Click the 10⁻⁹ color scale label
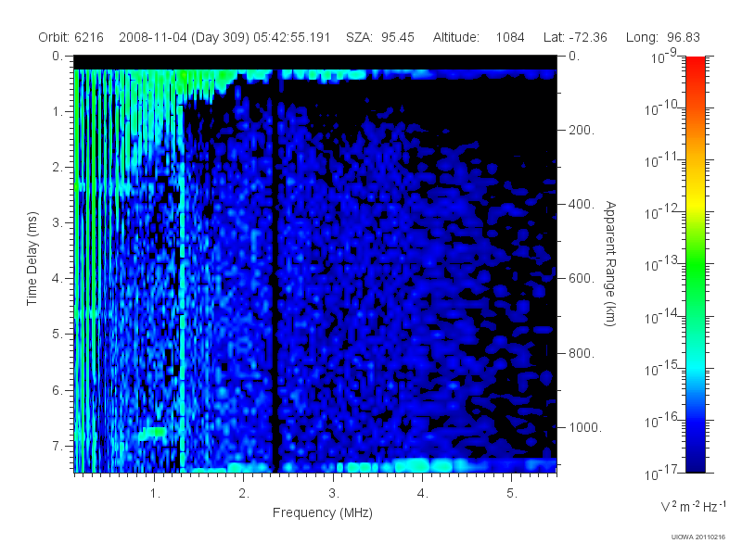 coord(664,57)
